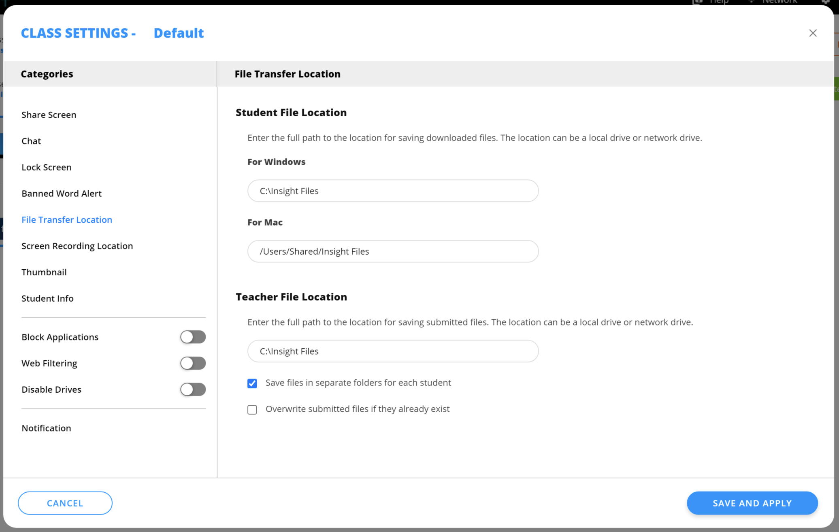Select File Transfer Location category
The image size is (839, 532).
pyautogui.click(x=67, y=220)
